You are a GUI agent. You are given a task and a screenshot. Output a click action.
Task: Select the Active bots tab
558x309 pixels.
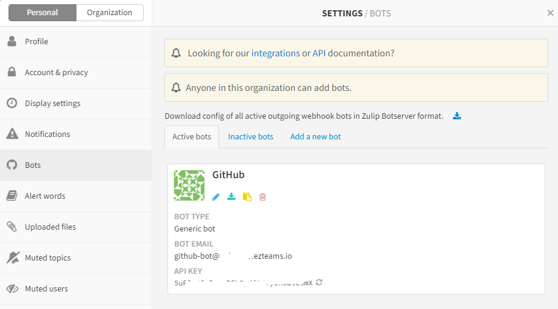point(192,137)
